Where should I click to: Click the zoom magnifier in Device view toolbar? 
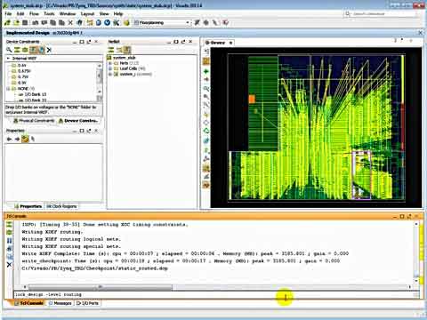(x=206, y=89)
